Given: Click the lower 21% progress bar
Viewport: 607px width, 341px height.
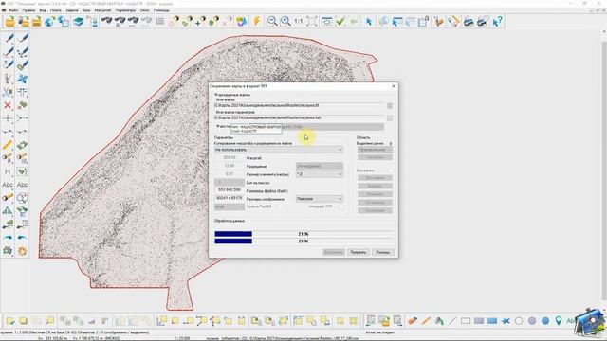Looking at the screenshot, I should pos(303,242).
